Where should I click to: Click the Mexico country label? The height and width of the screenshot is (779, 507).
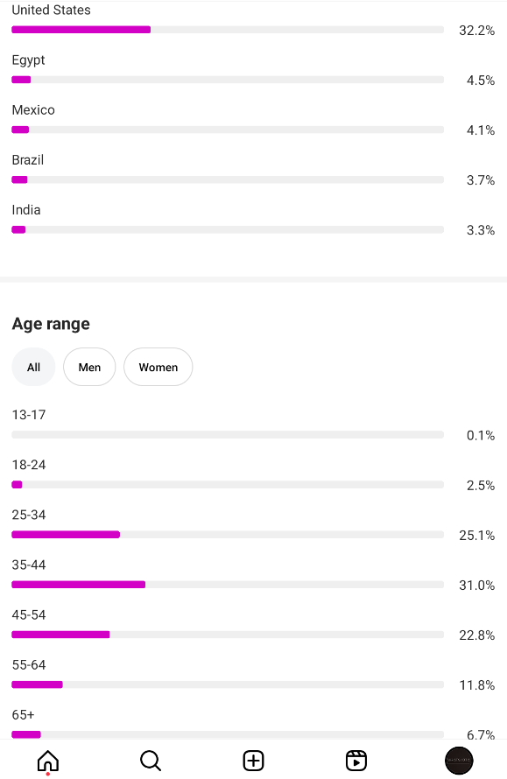pyautogui.click(x=33, y=109)
